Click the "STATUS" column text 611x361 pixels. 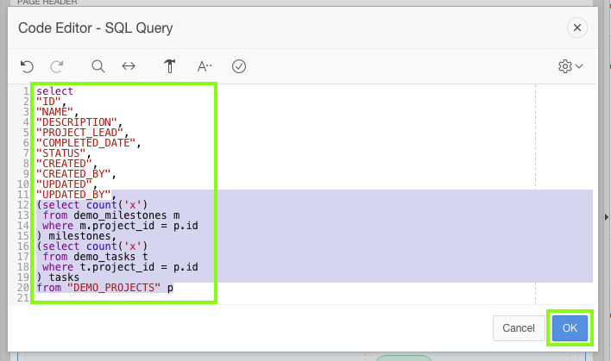pos(61,153)
